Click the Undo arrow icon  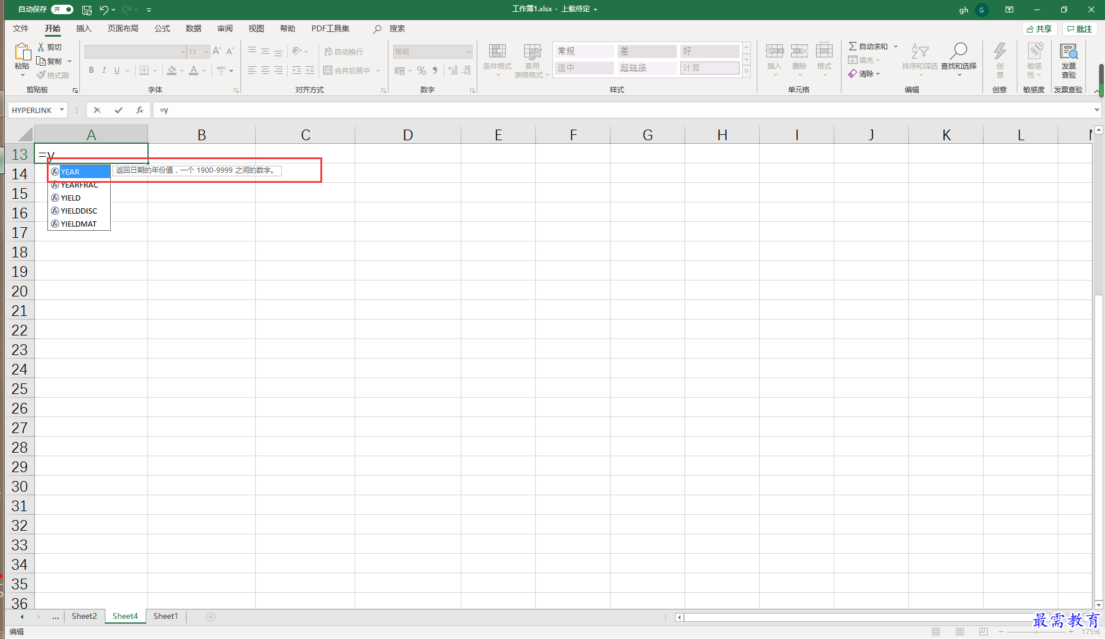[x=104, y=9]
